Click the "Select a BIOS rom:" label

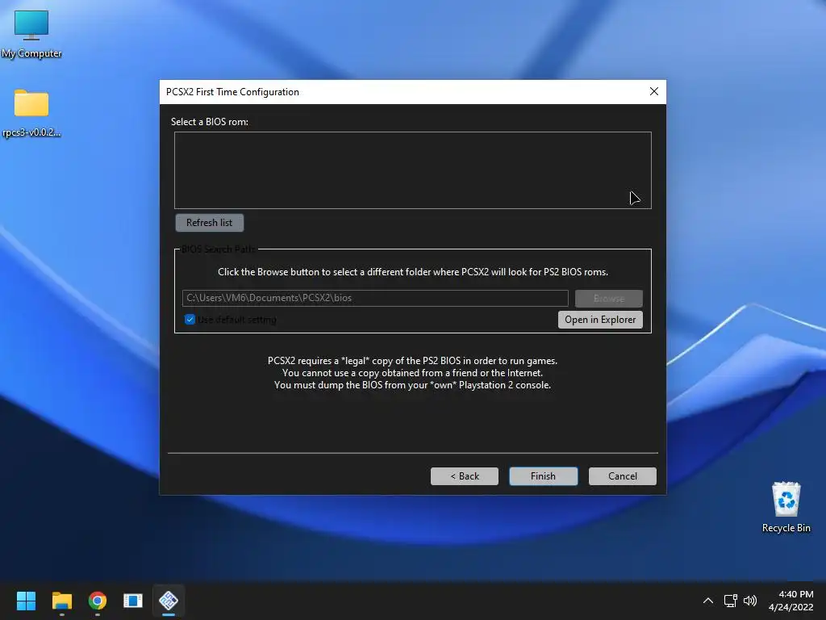(209, 122)
